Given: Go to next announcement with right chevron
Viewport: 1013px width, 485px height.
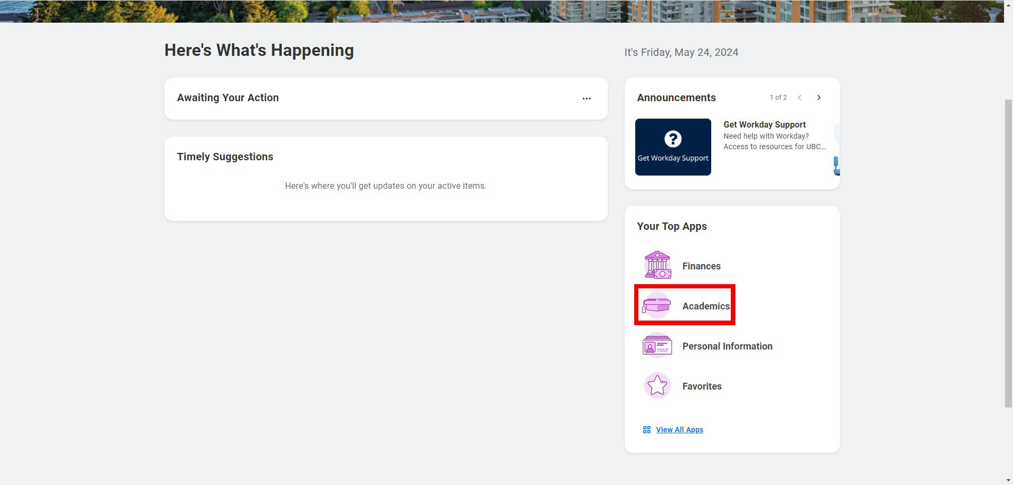Looking at the screenshot, I should pos(818,98).
